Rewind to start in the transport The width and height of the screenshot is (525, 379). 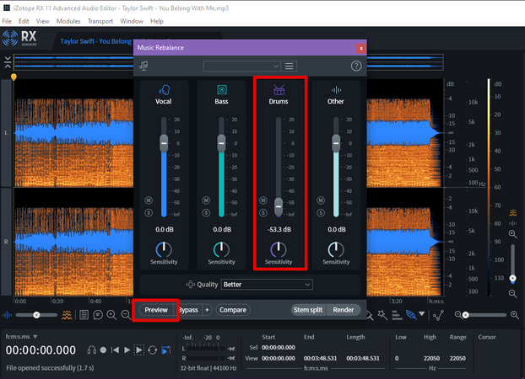(x=115, y=350)
